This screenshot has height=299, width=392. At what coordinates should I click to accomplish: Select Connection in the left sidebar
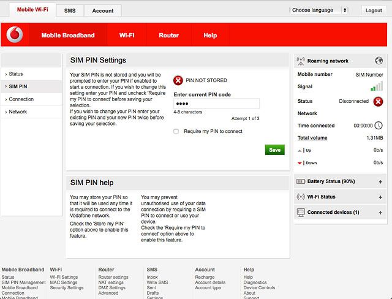click(x=21, y=99)
